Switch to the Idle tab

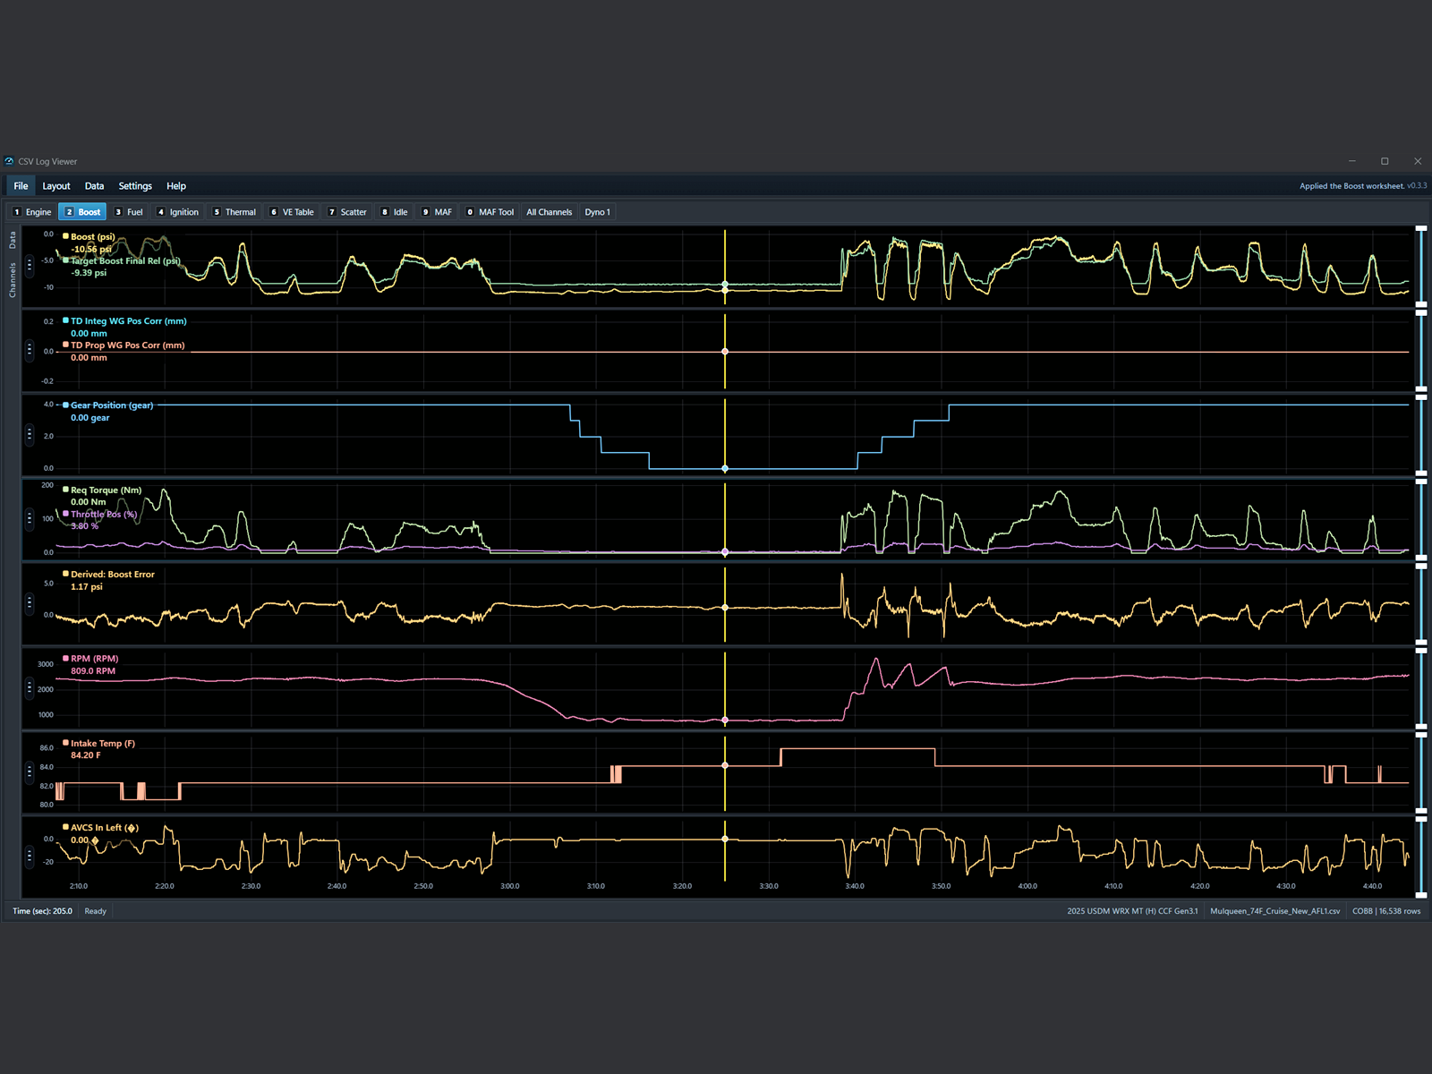coord(395,212)
